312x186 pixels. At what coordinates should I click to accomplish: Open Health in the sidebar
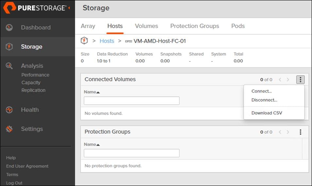pos(30,110)
